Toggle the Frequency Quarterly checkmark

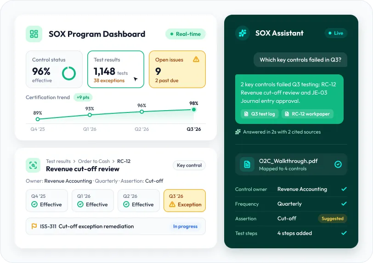pyautogui.click(x=344, y=204)
